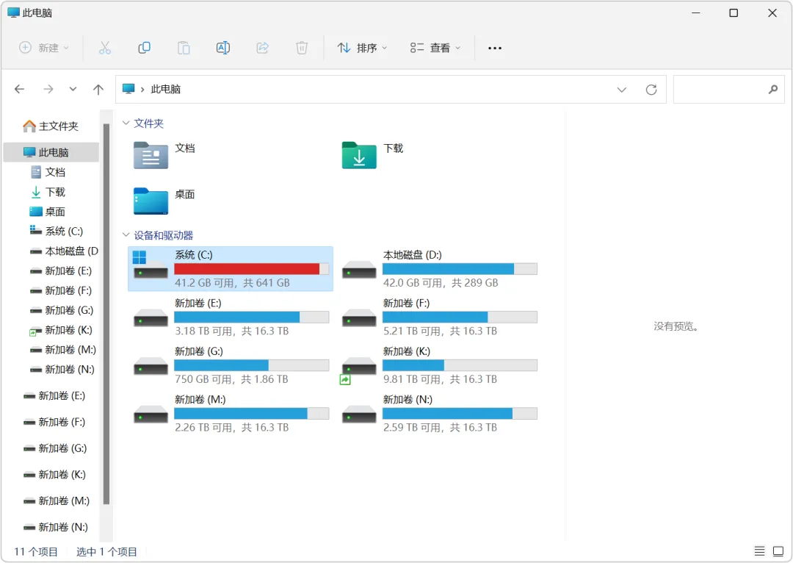Viewport: 793px width, 563px height.
Task: Collapse the 设备和驱动器 group
Action: coord(126,235)
